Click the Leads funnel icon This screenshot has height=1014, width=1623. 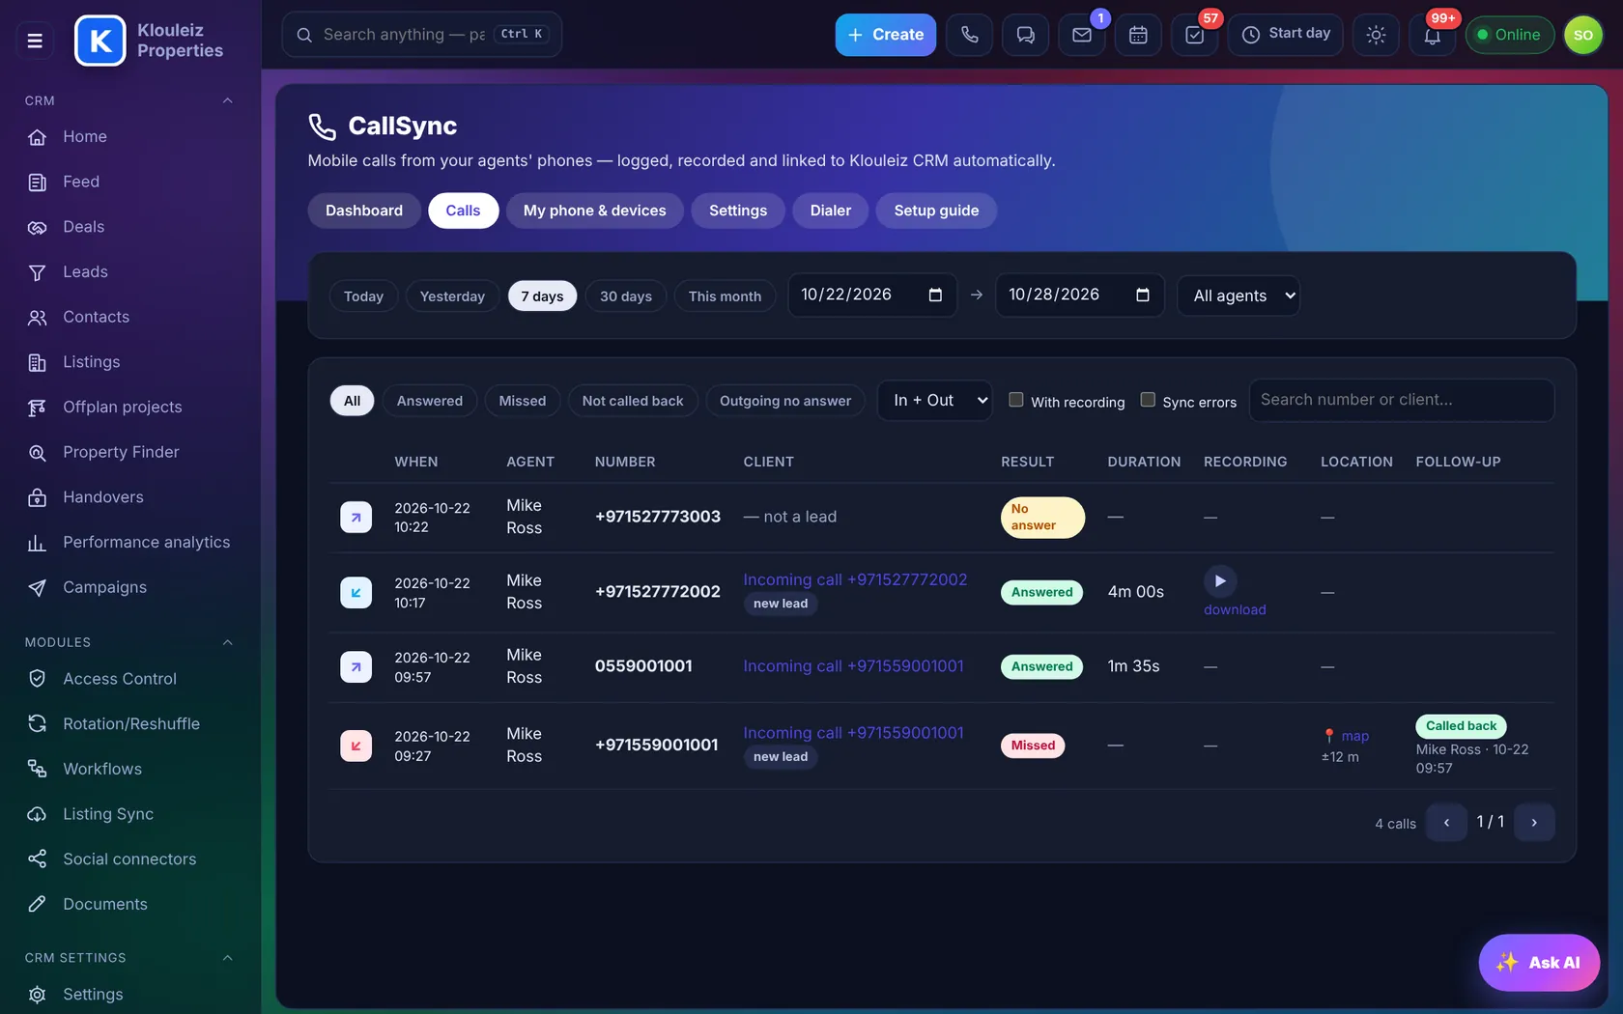[37, 272]
